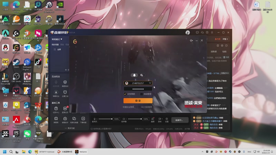Viewport: 276px width, 155px height.
Task: Click the 连接中 connection button
Action: [x=180, y=120]
